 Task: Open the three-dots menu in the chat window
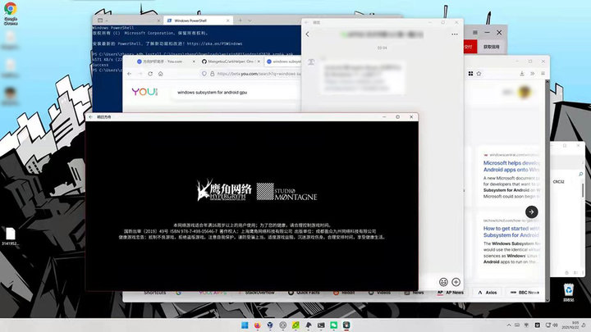pos(454,34)
